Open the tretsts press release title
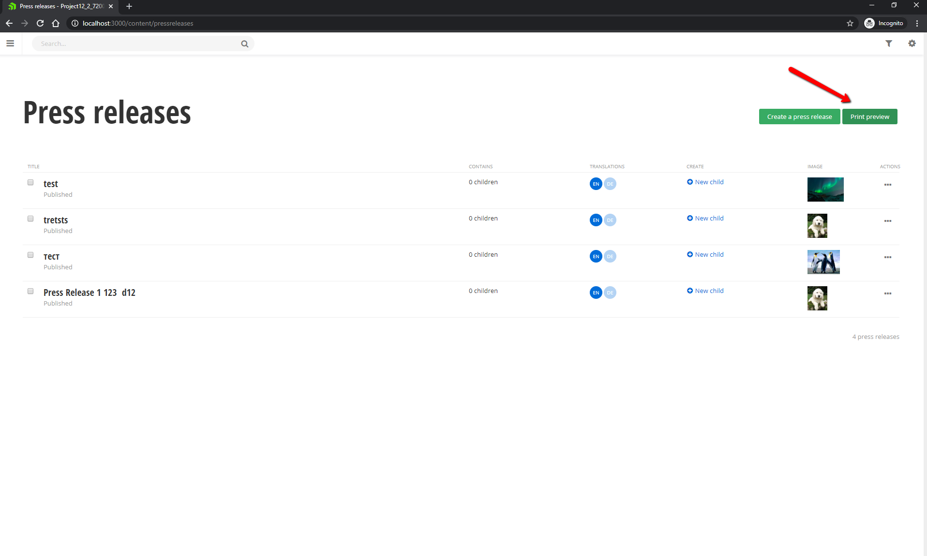927x556 pixels. coord(56,220)
